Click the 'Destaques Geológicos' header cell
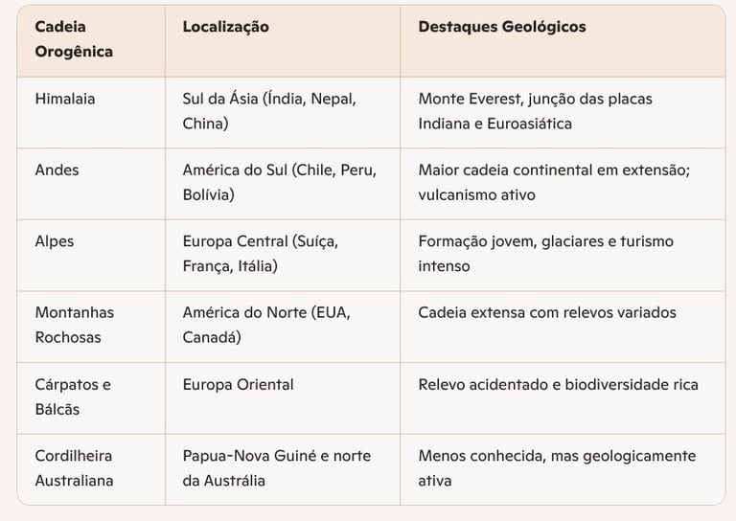 (x=502, y=27)
